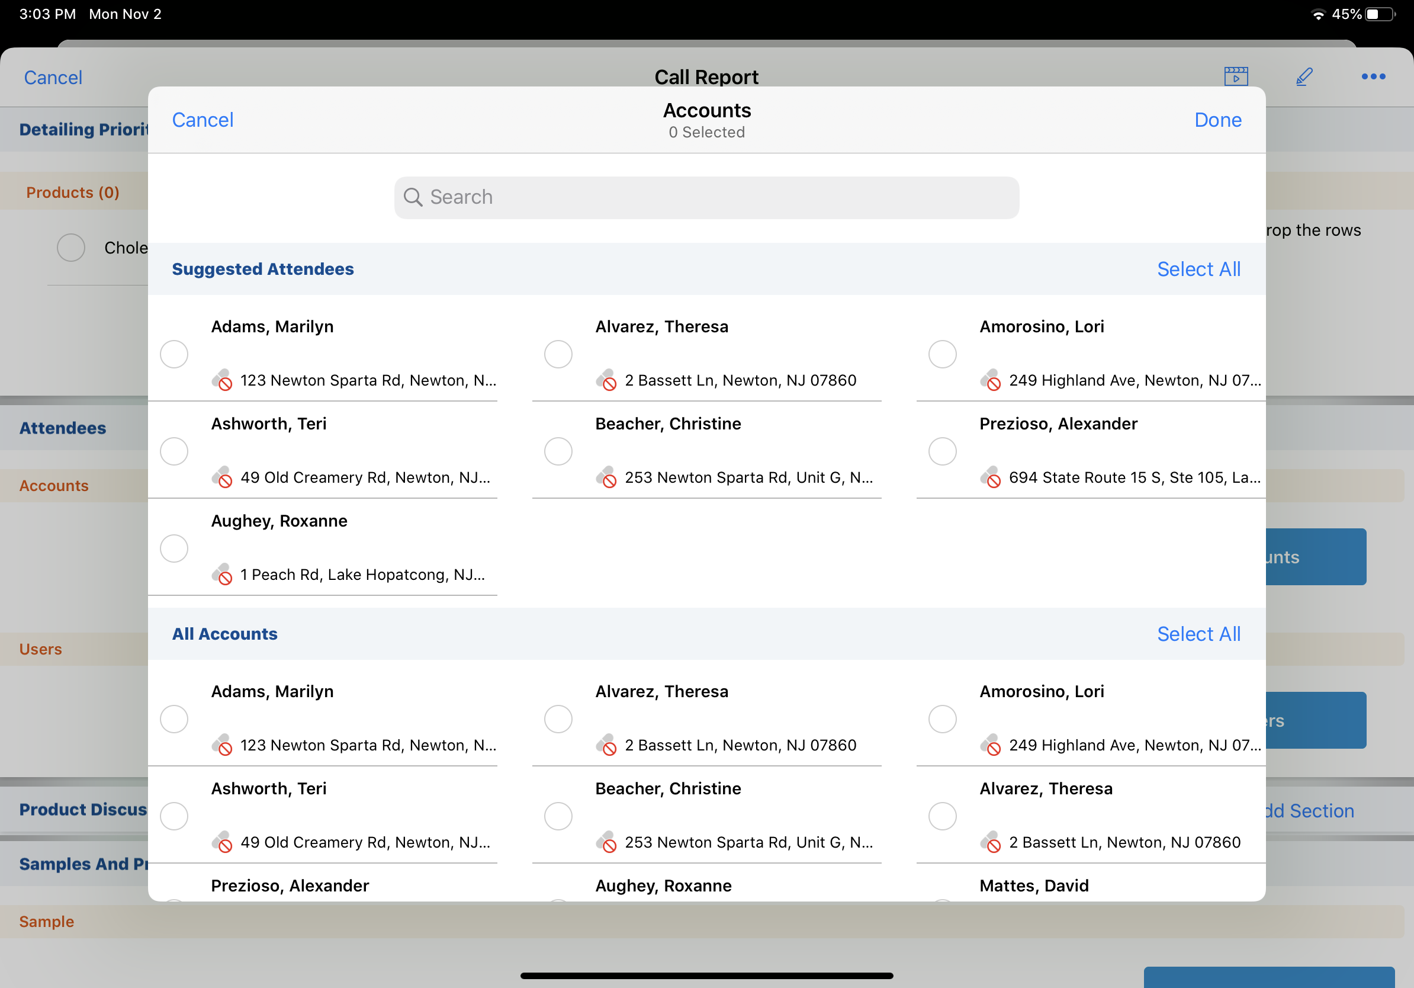1414x988 pixels.
Task: Tap the search magnifier icon
Action: [413, 197]
